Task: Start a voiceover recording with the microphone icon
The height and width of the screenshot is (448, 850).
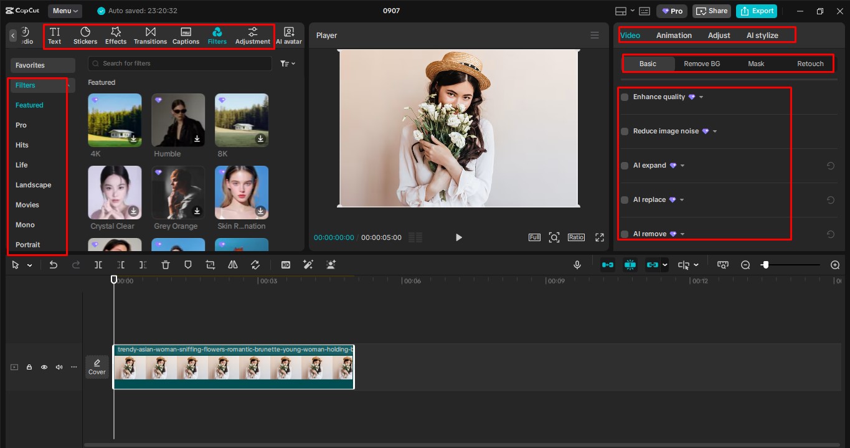Action: pos(577,265)
